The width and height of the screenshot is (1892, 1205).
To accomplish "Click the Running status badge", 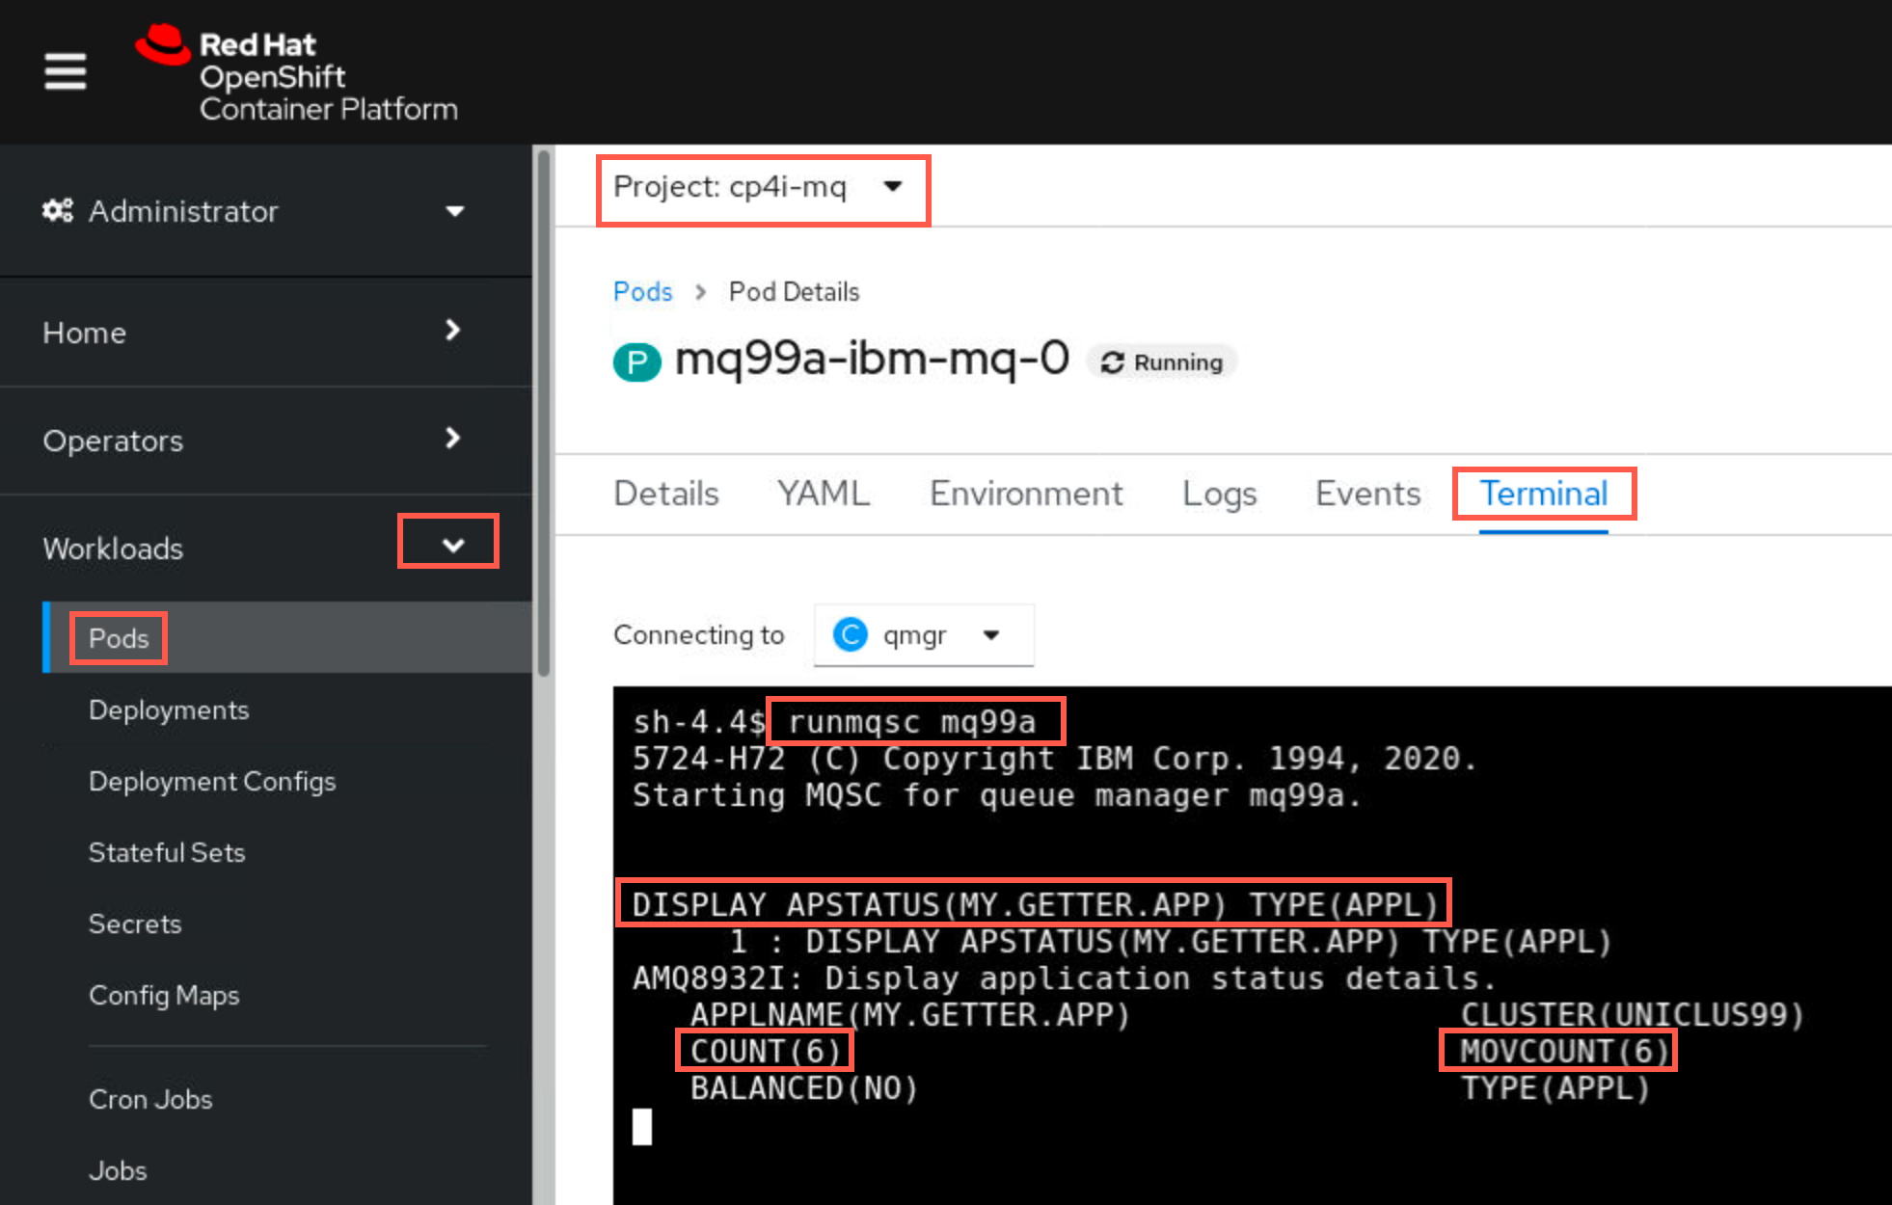I will click(x=1162, y=362).
